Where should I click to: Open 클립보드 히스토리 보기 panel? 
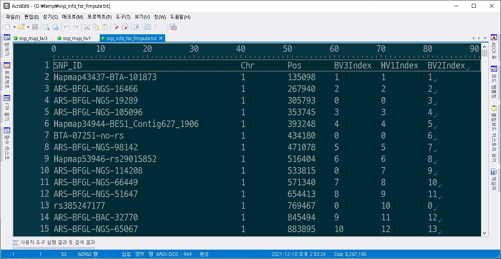pos(494,134)
